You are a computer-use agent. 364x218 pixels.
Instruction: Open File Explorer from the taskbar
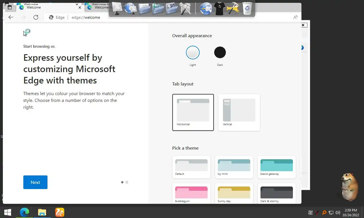(x=42, y=212)
